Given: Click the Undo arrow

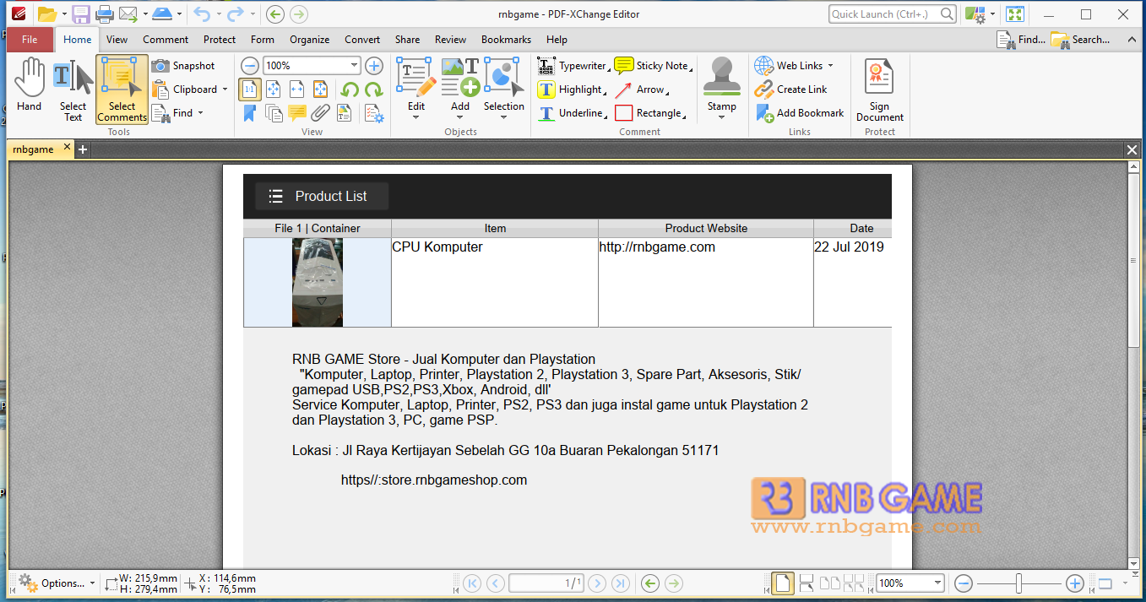Looking at the screenshot, I should click(x=201, y=14).
